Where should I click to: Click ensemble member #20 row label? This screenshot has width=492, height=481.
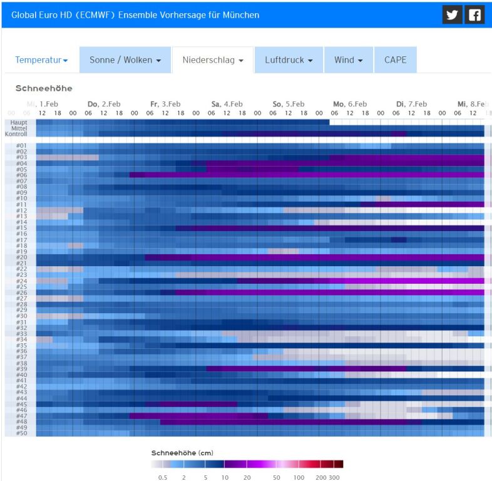[21, 257]
